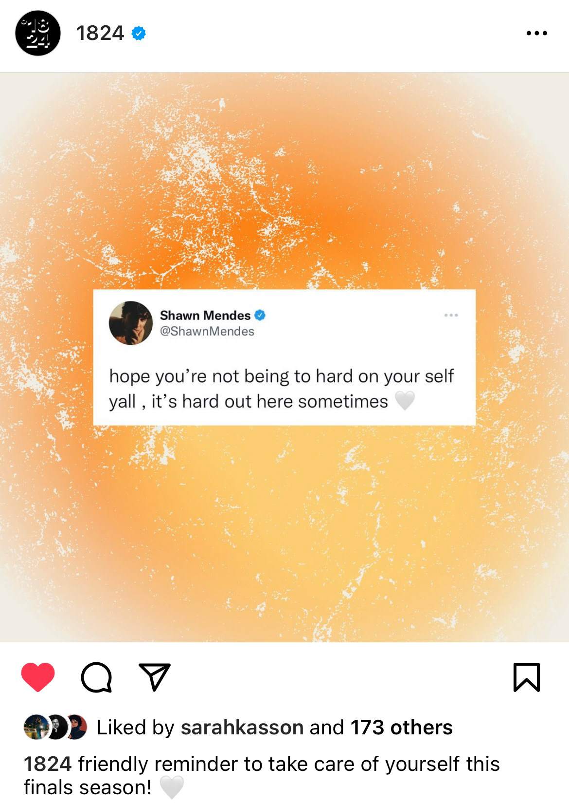Screen dimensions: 569x804
Task: Save post with the bookmark icon
Action: [x=527, y=677]
